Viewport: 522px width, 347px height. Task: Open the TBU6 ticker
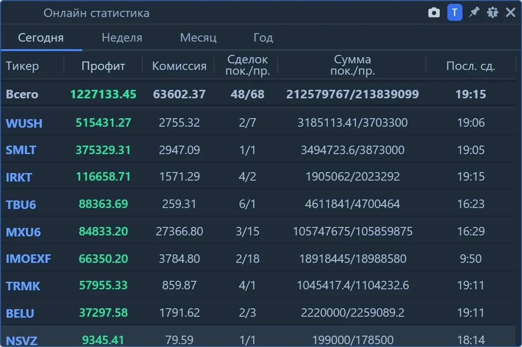click(21, 205)
